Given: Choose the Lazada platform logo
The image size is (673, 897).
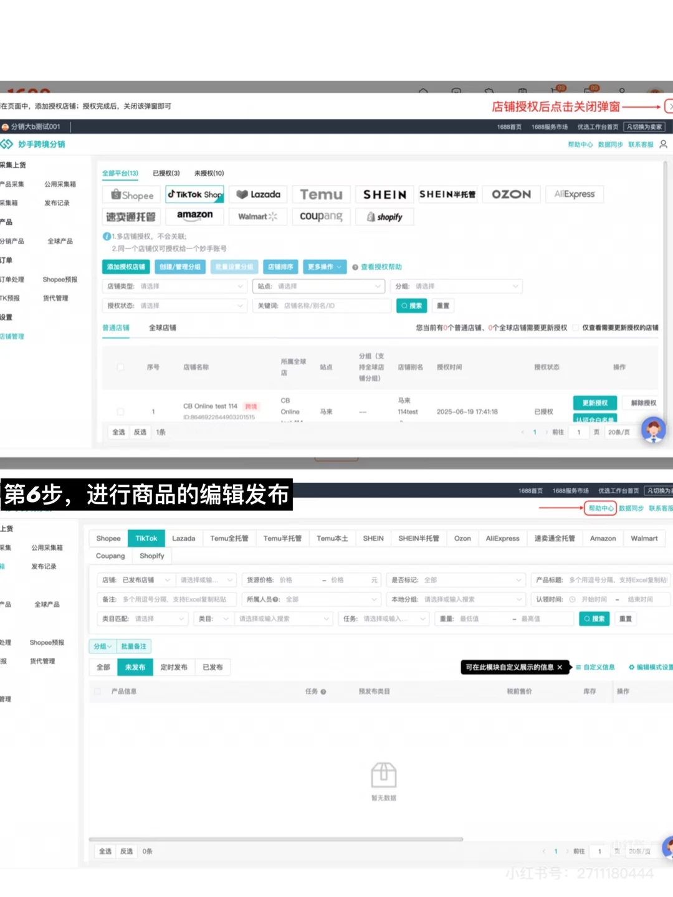Looking at the screenshot, I should 259,194.
